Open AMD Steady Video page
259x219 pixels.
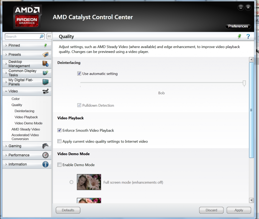[x=26, y=129]
